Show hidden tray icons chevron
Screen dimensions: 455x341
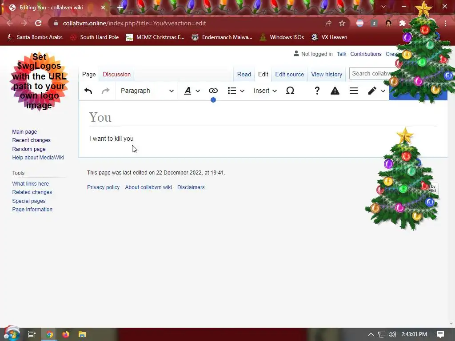coord(371,334)
